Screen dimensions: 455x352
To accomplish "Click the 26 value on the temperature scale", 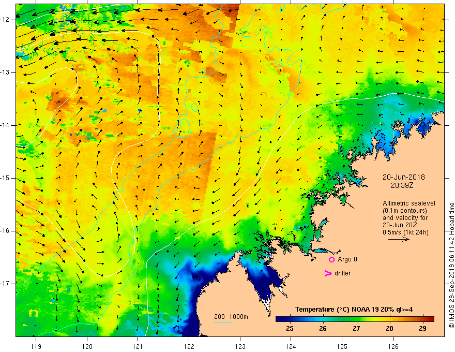I will click(323, 329).
